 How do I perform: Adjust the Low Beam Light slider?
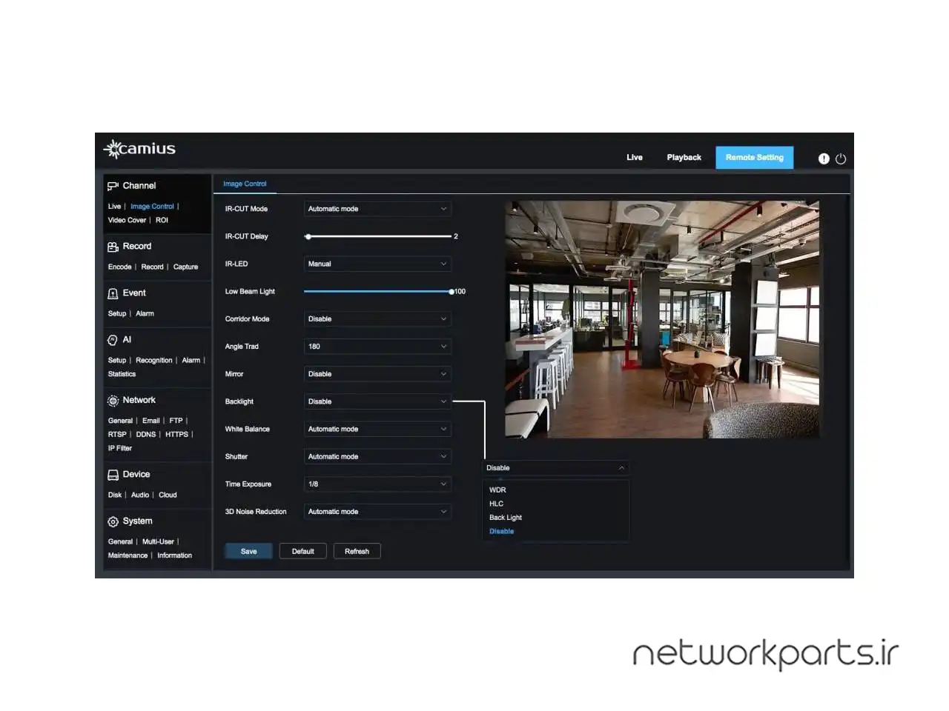pos(378,292)
